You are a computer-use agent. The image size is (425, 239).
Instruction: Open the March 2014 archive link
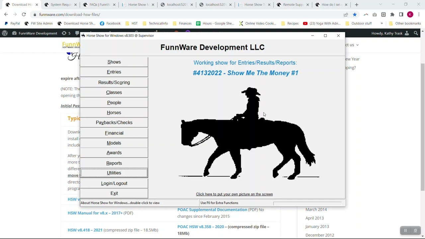(x=316, y=209)
